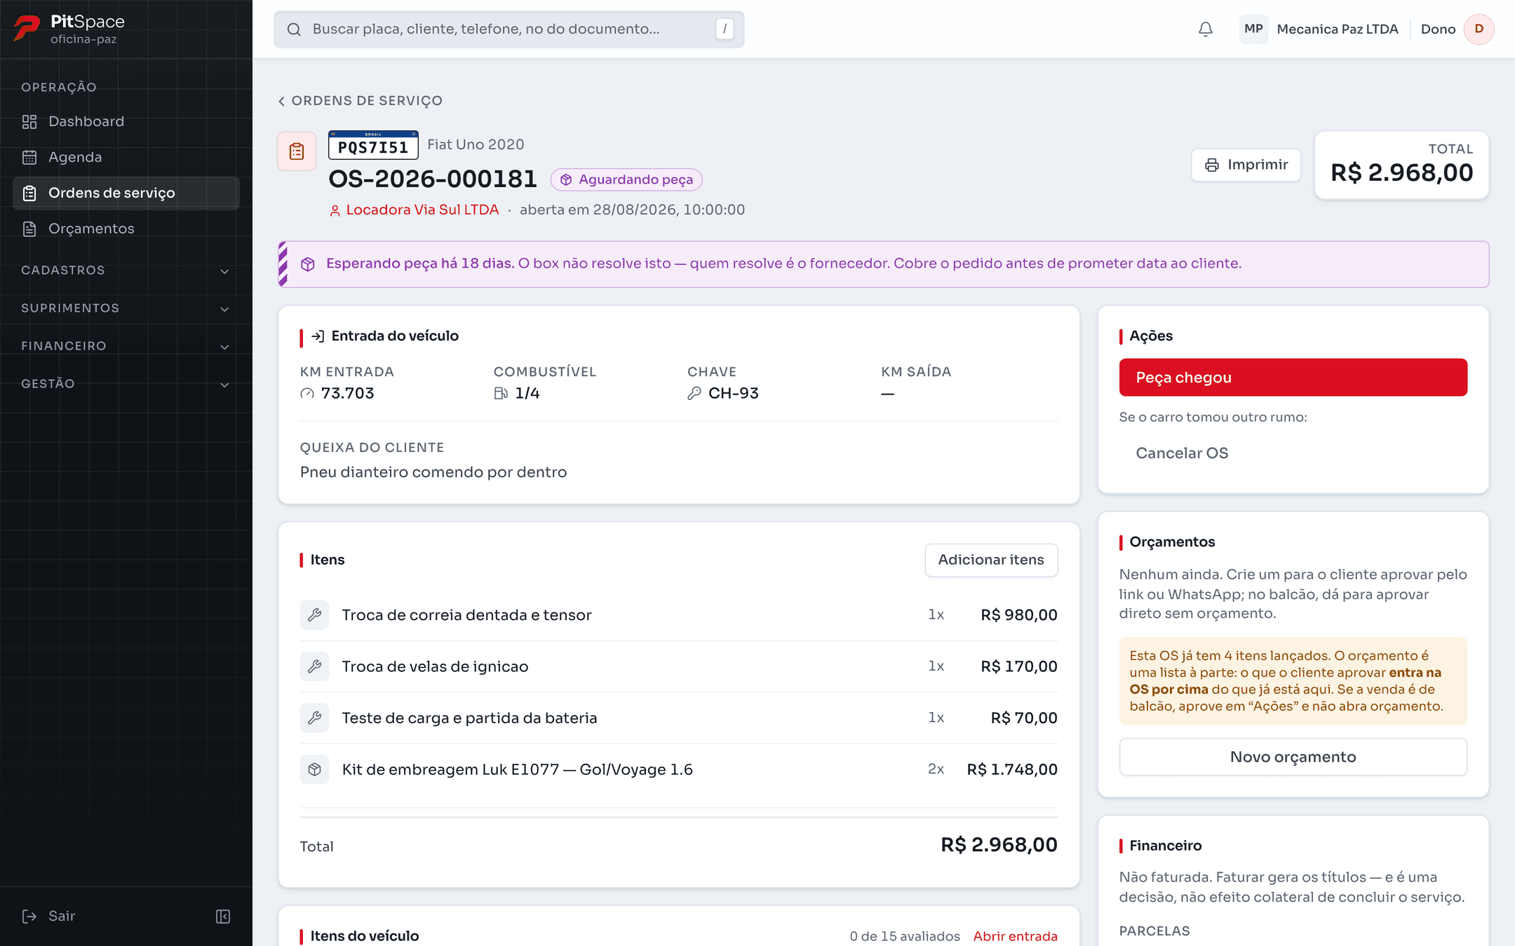Click the search magnifier icon
Image resolution: width=1515 pixels, height=946 pixels.
click(x=294, y=29)
